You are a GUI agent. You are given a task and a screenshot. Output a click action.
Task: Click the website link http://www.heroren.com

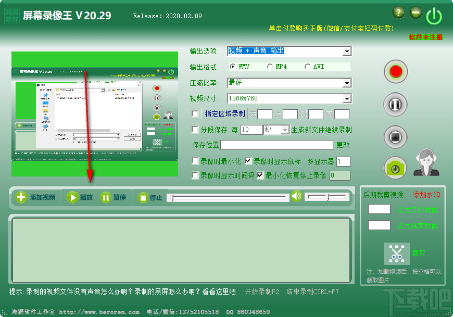[x=99, y=312]
